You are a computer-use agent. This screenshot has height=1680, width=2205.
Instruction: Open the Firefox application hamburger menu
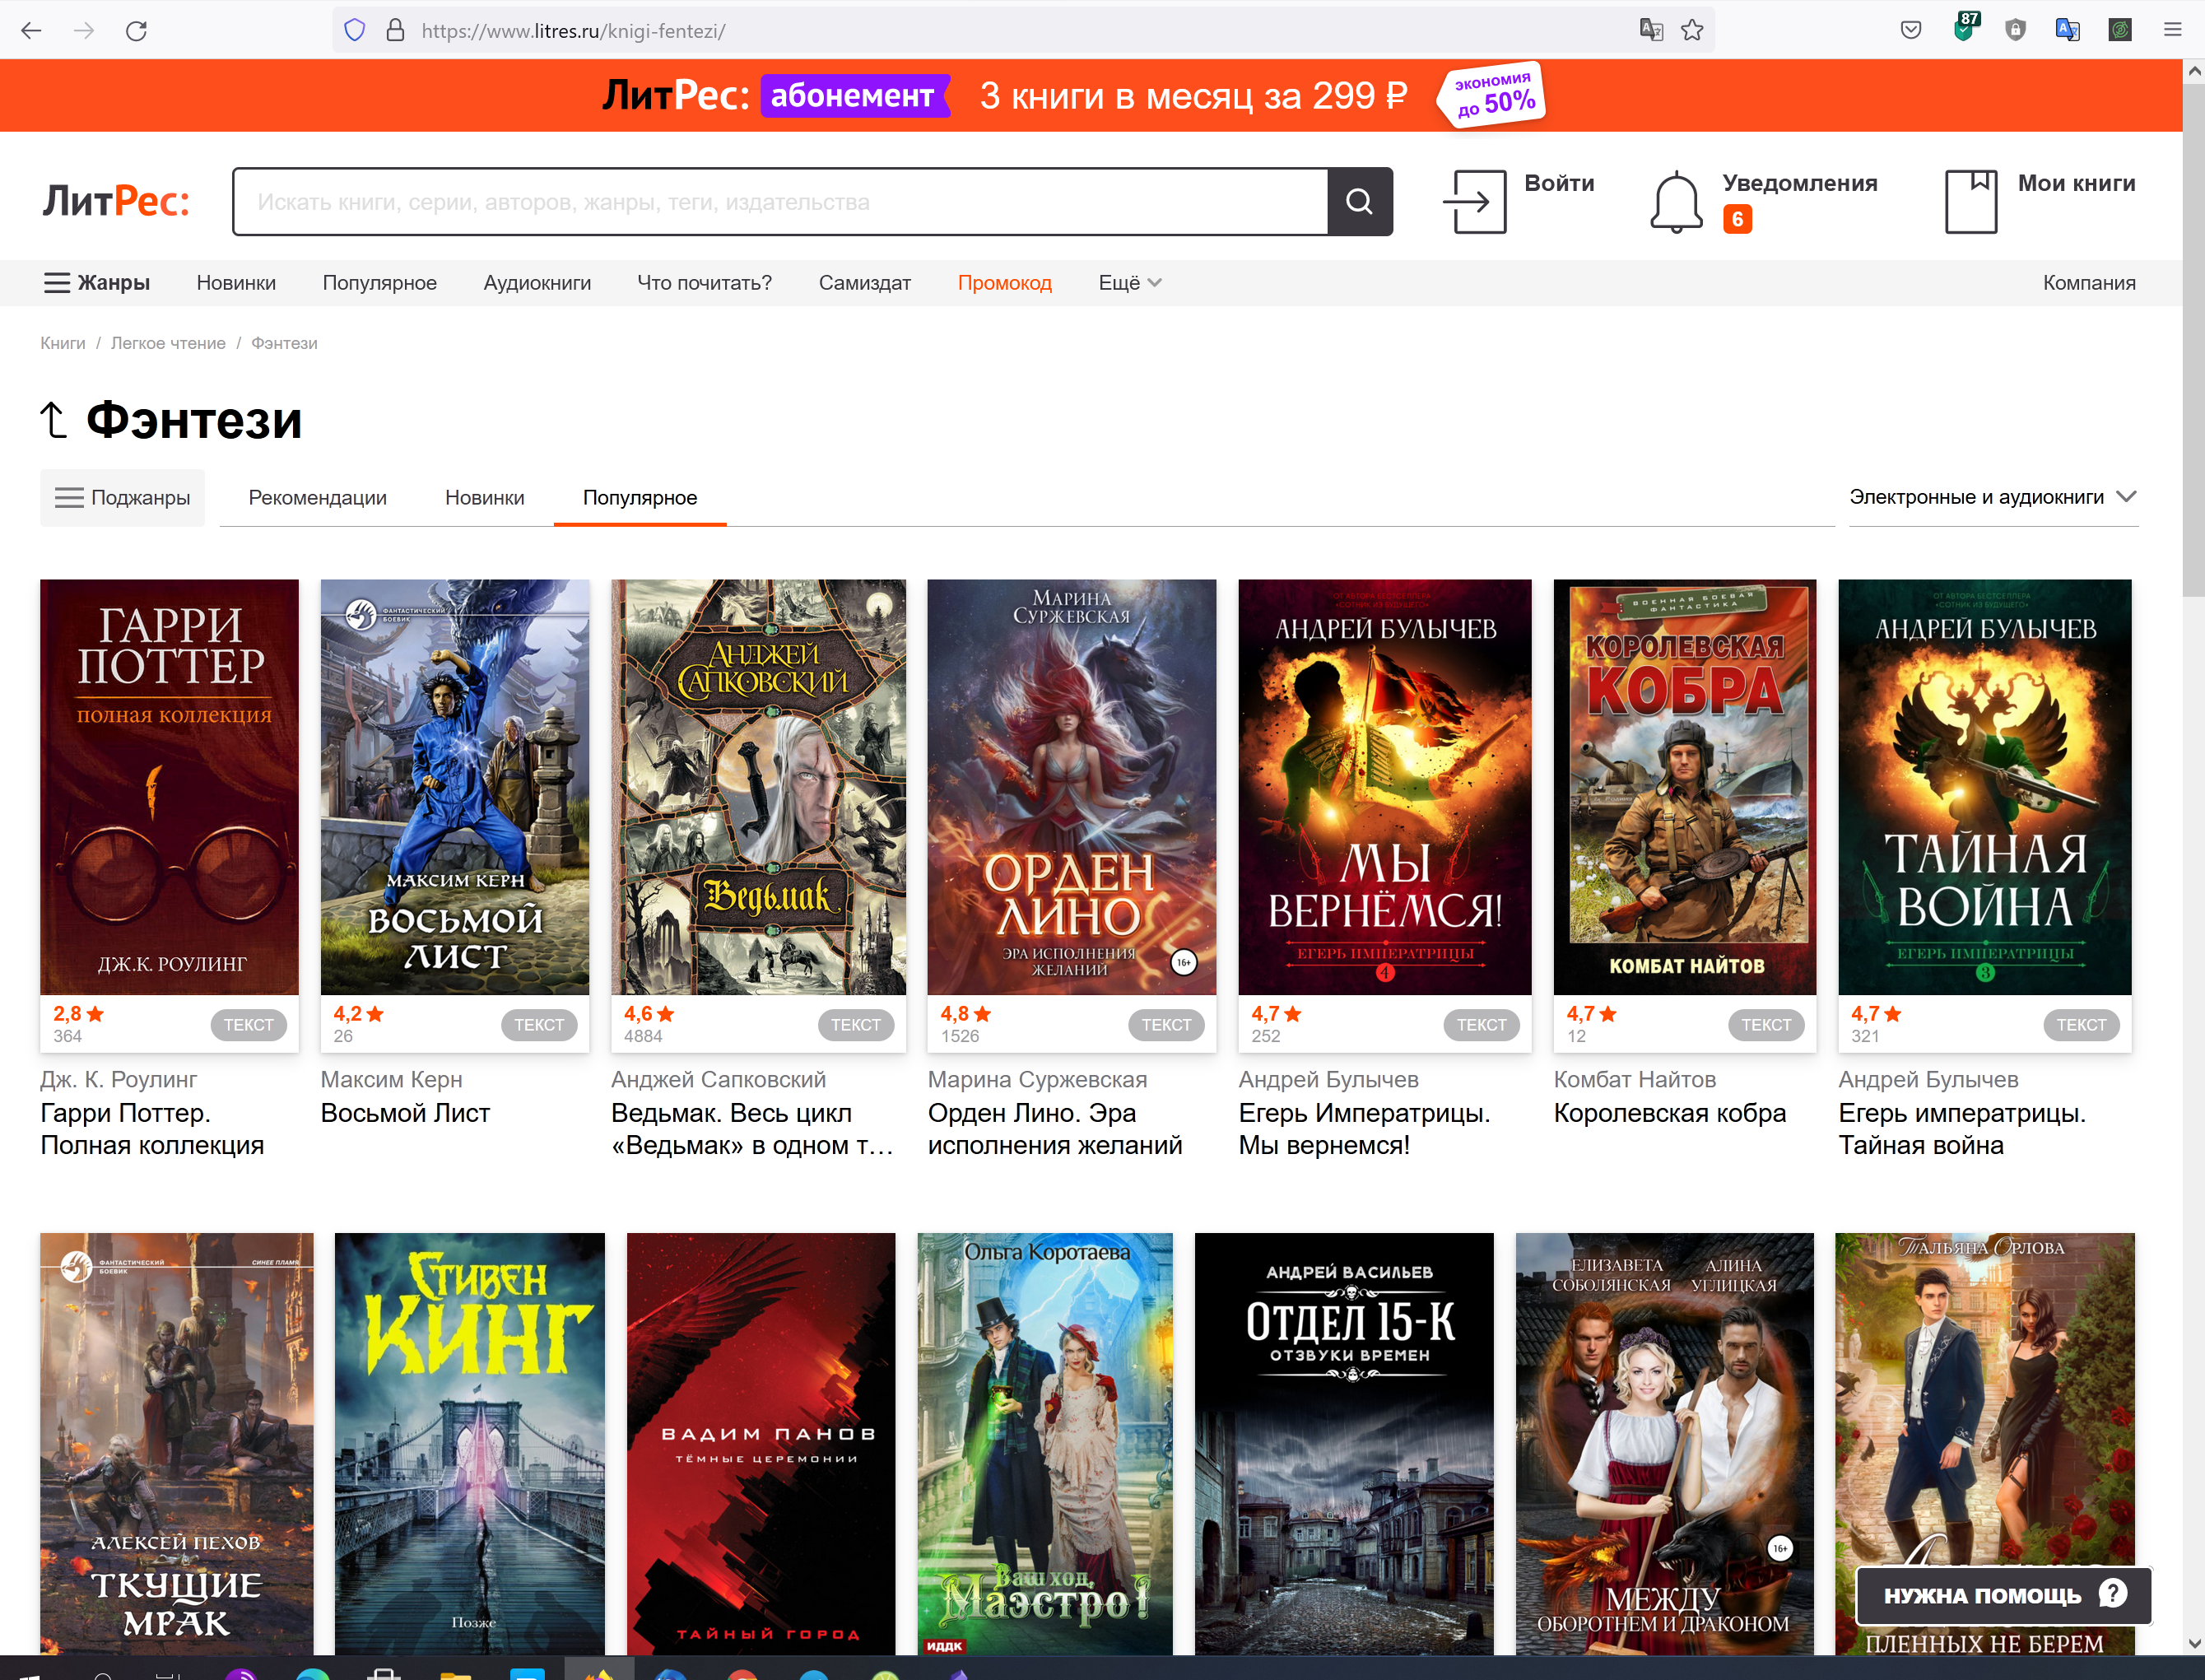pyautogui.click(x=2172, y=30)
